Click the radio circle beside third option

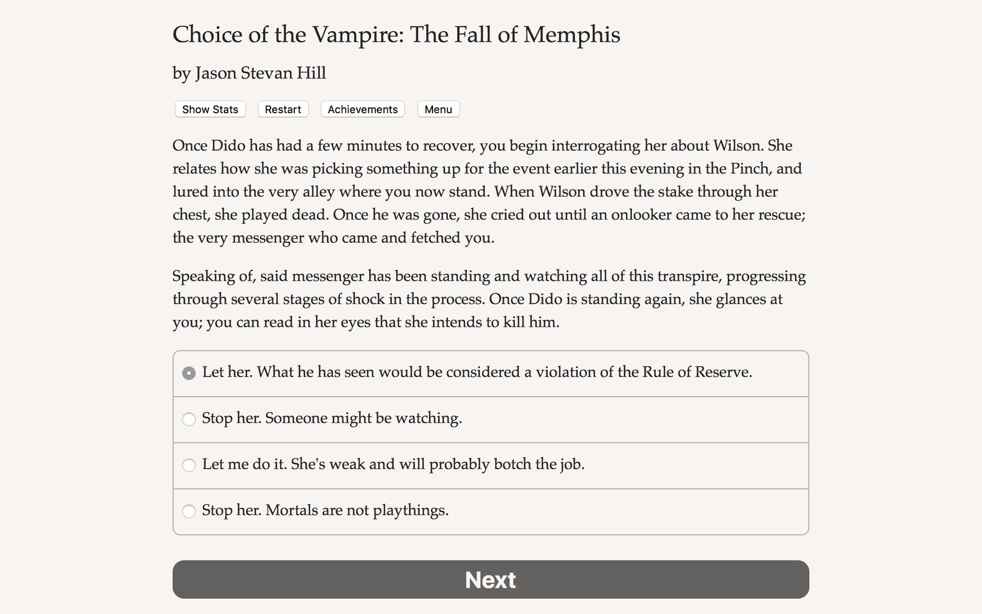click(x=189, y=465)
